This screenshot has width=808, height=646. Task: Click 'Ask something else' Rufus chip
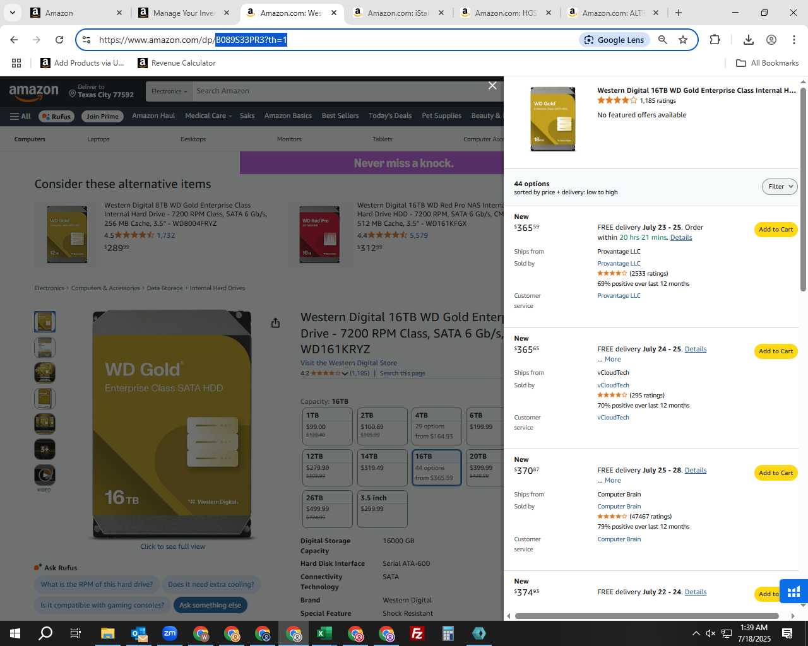point(210,605)
